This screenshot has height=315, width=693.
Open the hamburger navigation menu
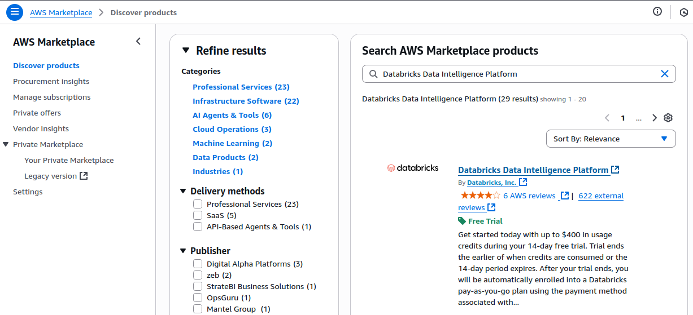[x=15, y=12]
